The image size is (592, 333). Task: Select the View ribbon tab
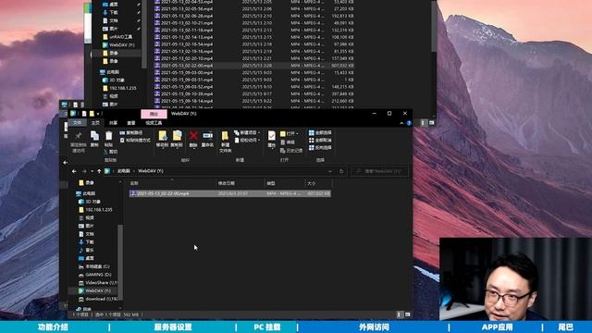click(131, 123)
